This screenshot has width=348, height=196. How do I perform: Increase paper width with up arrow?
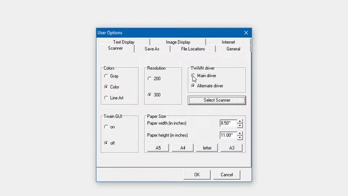tap(240, 121)
